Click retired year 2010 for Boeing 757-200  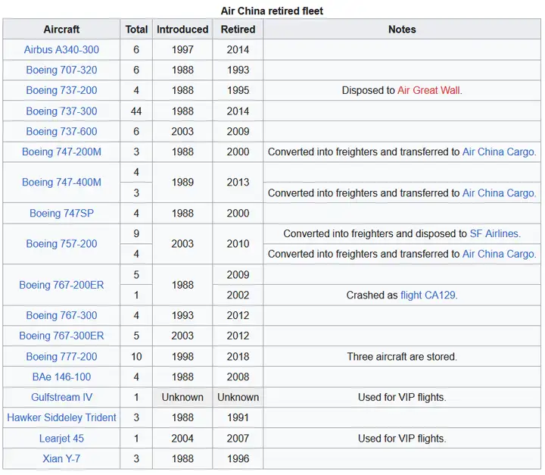238,244
